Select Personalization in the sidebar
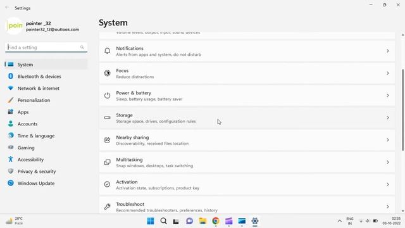405x228 pixels. pos(46,100)
